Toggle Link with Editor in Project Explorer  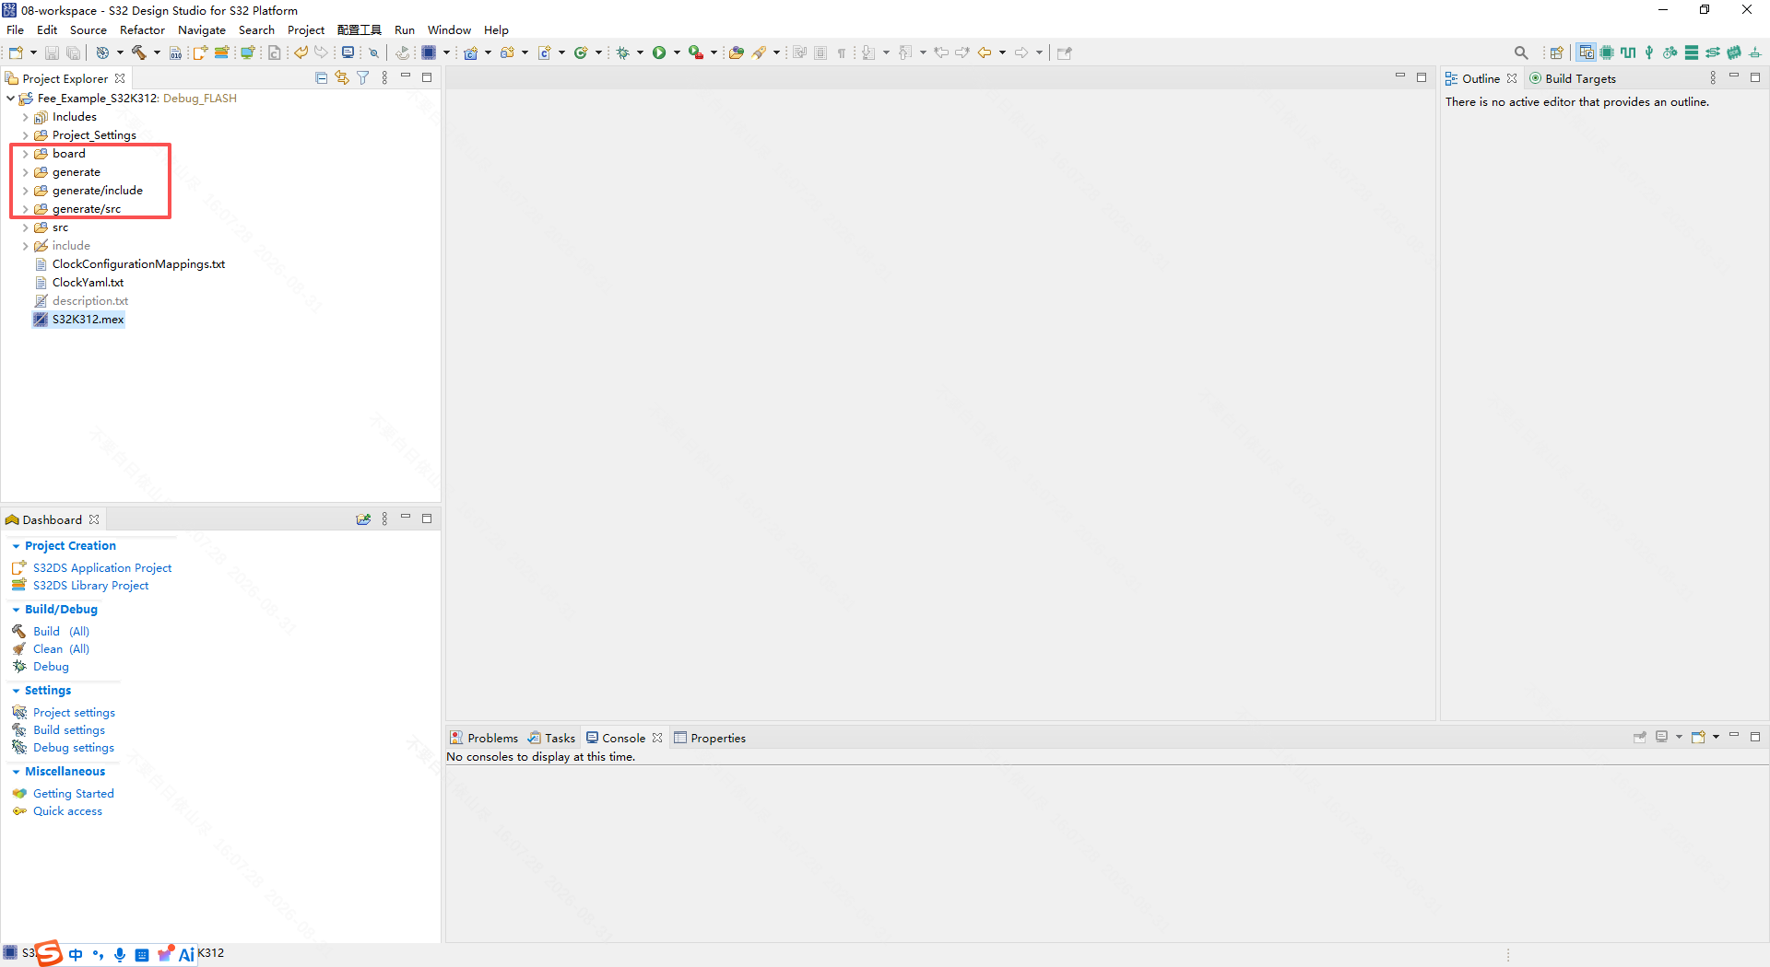pos(342,78)
